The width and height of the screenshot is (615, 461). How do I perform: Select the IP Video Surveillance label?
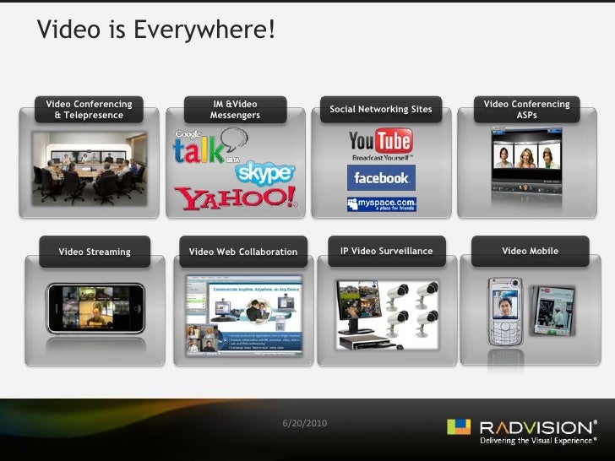point(387,251)
